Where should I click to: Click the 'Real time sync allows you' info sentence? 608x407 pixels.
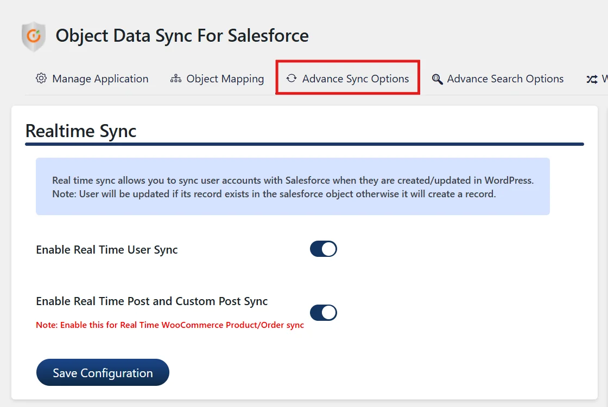coord(293,180)
